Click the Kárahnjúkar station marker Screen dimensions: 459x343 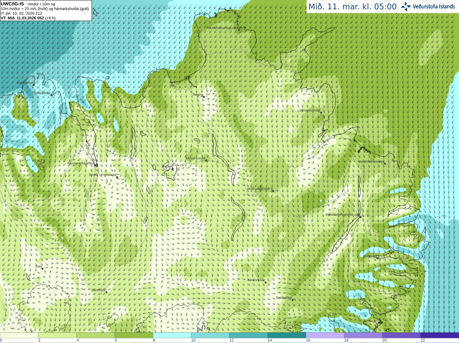point(266,282)
